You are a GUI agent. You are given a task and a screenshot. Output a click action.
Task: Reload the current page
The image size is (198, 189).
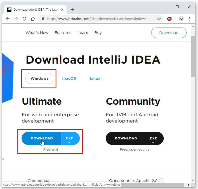[x=24, y=19]
